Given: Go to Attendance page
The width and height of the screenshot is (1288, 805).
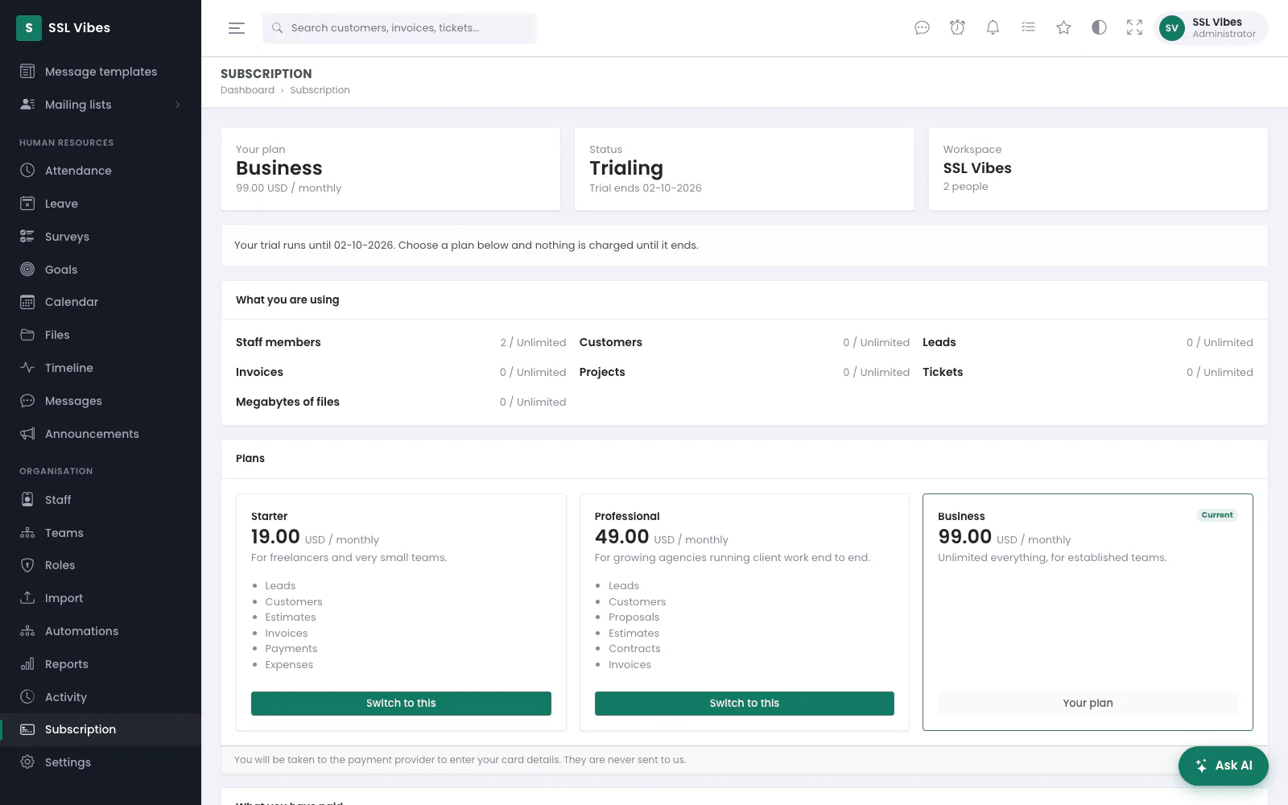Looking at the screenshot, I should tap(101, 171).
